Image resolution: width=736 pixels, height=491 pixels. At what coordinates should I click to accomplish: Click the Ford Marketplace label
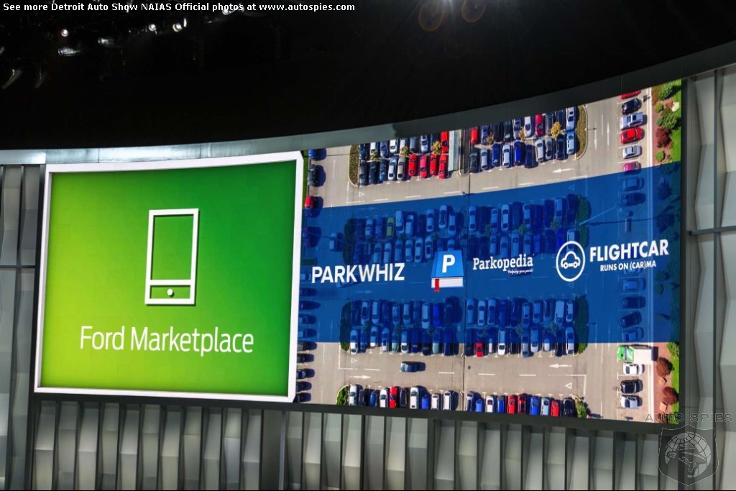(167, 339)
